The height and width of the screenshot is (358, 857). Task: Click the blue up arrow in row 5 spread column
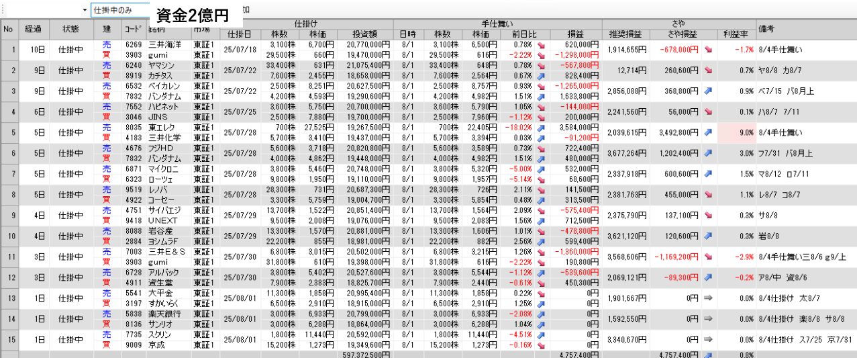point(707,133)
